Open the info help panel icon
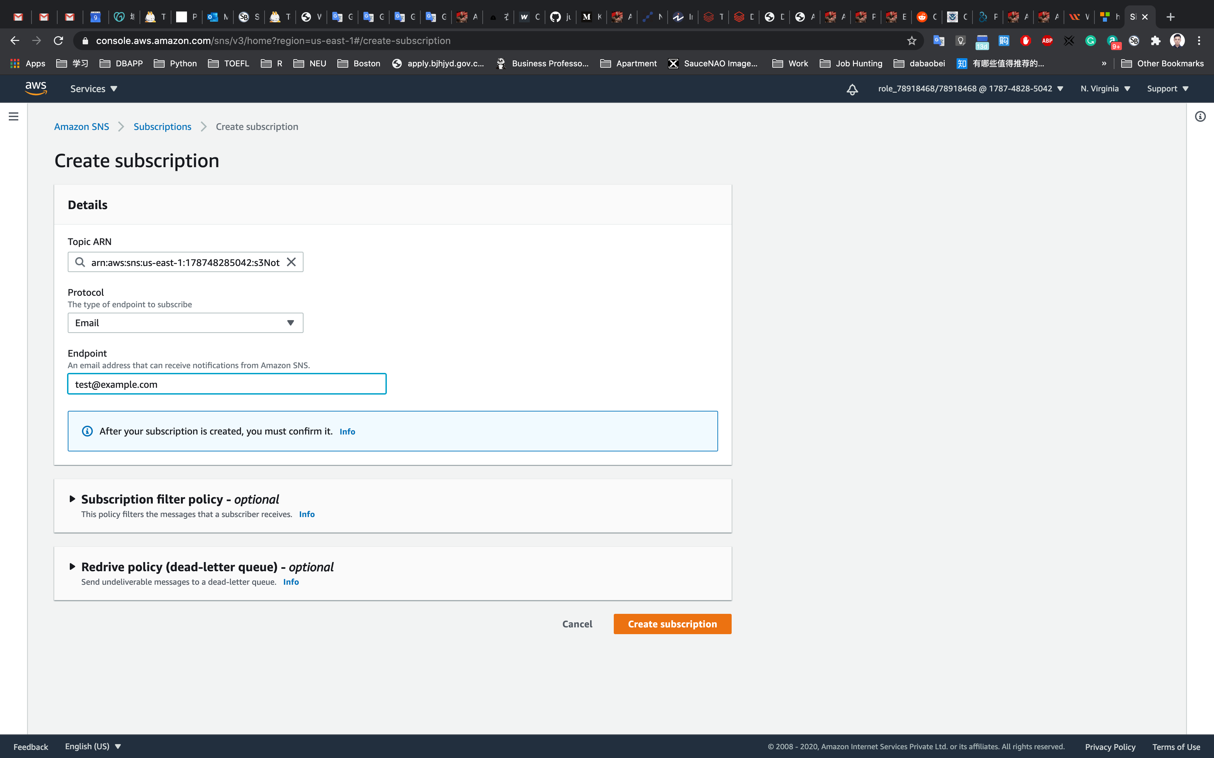This screenshot has height=758, width=1214. click(x=1200, y=117)
